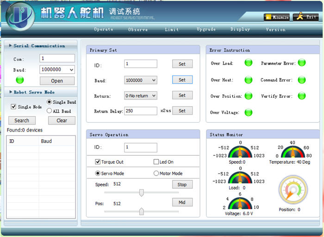Viewport: 324px width, 237px height.
Task: Click the Parameter Error status LED
Action: tap(302, 63)
